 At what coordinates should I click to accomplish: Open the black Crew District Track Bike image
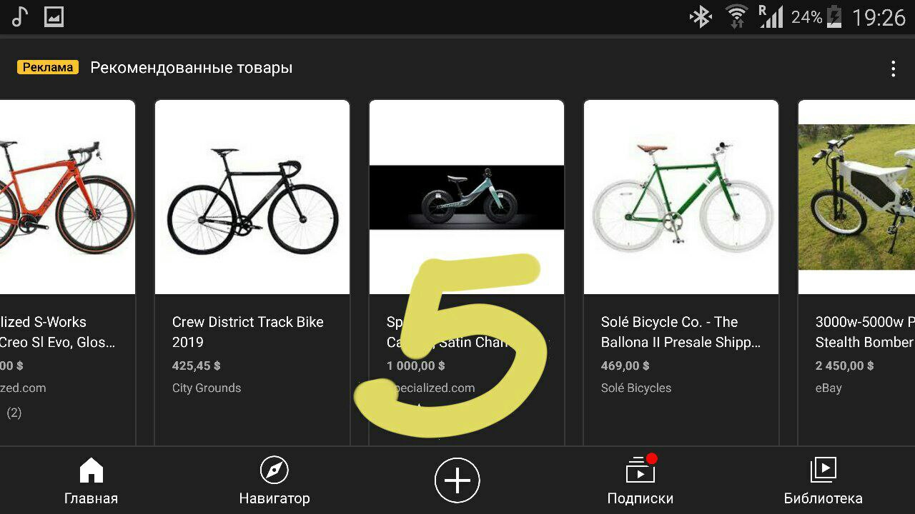(x=252, y=197)
